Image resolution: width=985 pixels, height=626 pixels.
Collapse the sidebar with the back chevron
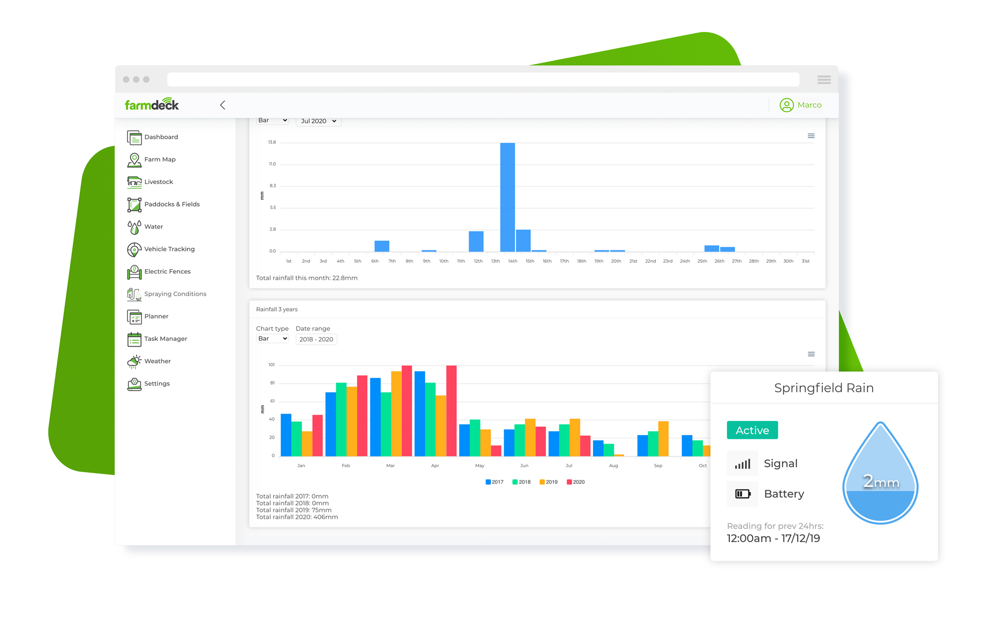click(223, 105)
